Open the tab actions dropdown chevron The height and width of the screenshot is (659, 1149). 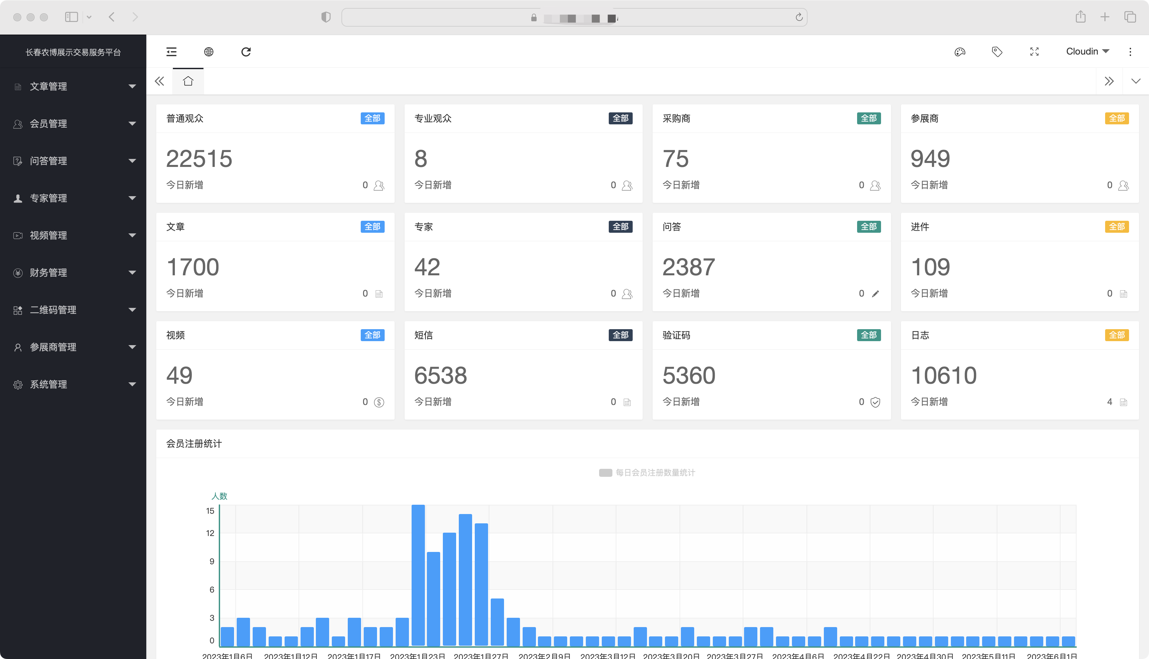1135,81
